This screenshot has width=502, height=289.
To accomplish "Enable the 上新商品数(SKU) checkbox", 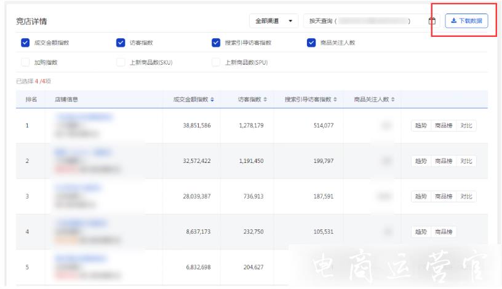I will [121, 62].
